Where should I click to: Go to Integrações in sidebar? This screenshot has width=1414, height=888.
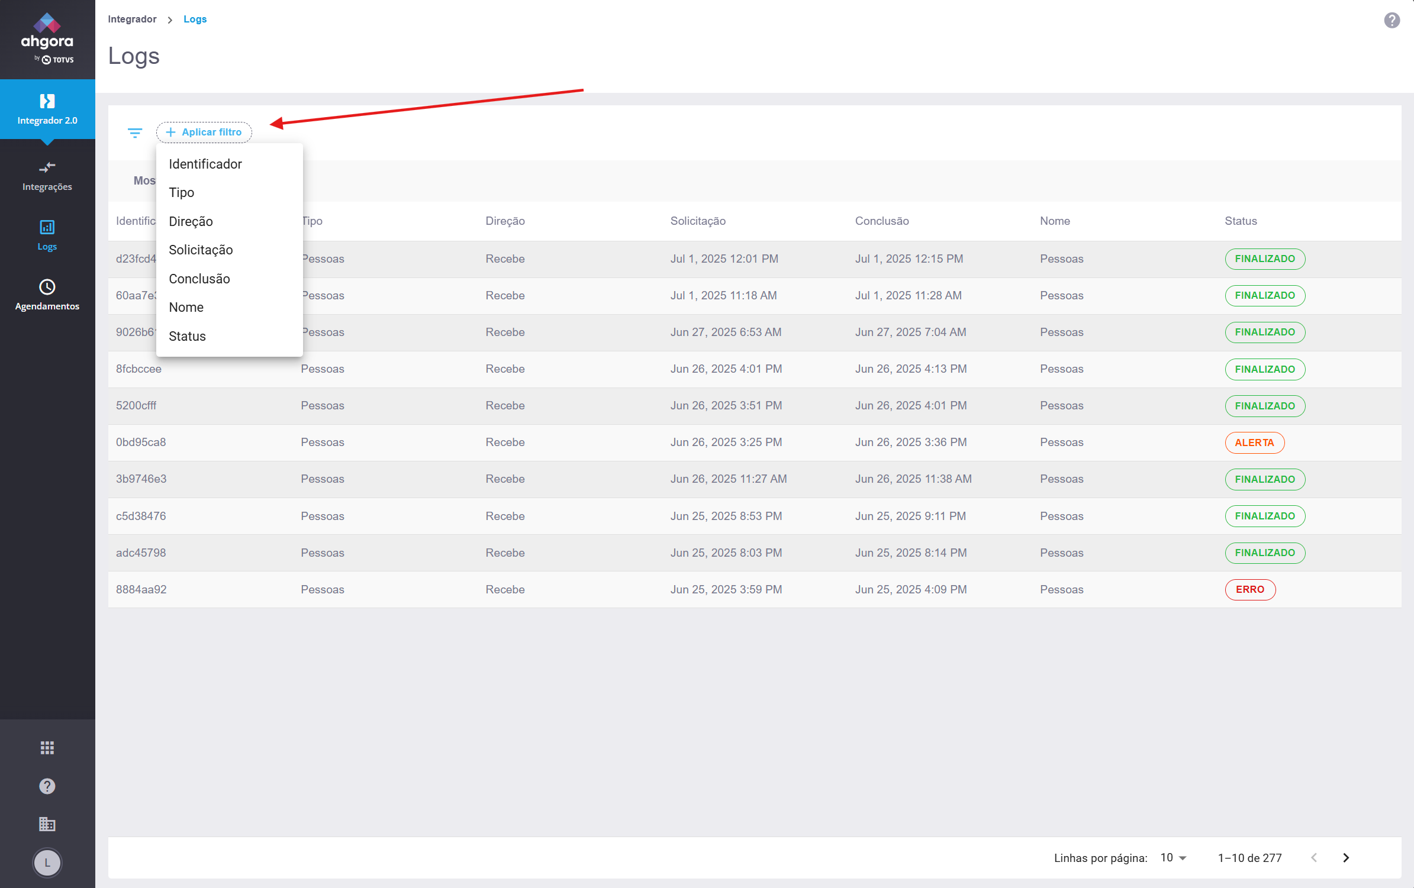click(47, 176)
